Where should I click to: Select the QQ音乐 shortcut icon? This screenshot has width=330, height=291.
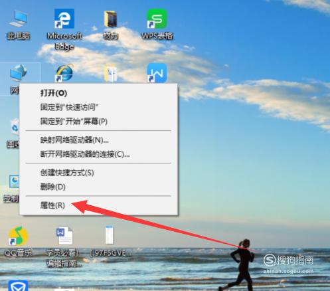(x=18, y=236)
